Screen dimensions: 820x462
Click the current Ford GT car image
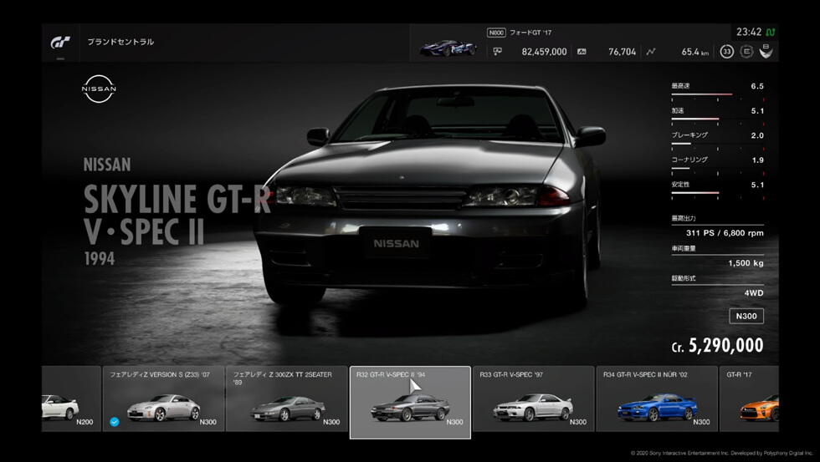(448, 48)
